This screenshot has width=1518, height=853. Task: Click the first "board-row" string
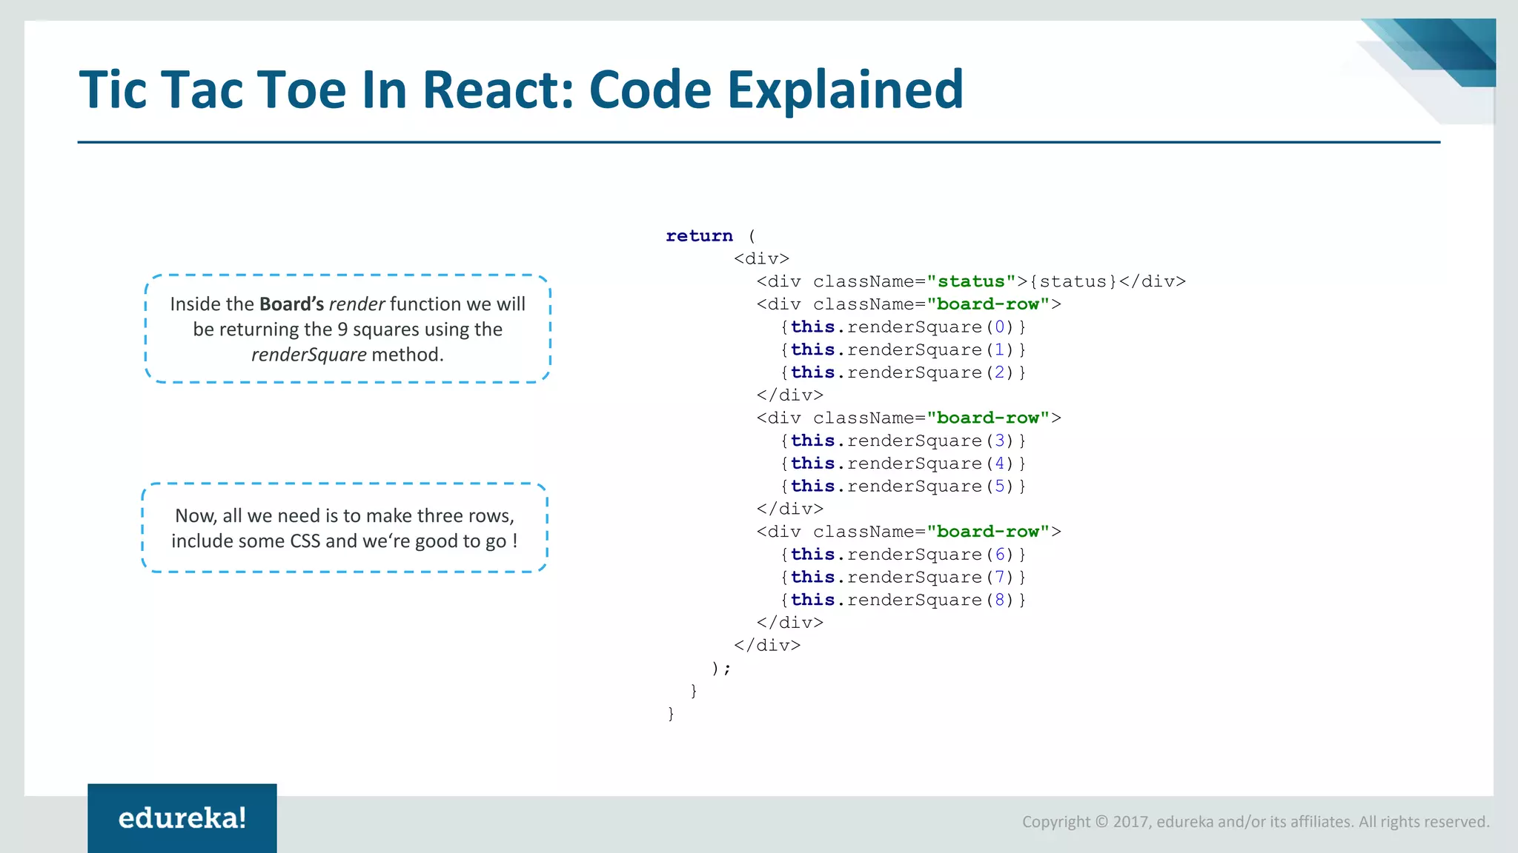988,304
